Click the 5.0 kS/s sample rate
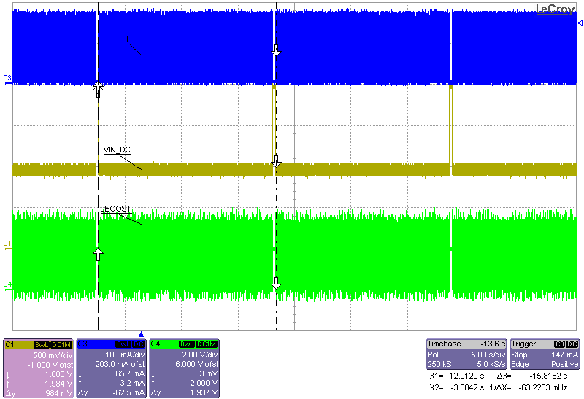 [x=491, y=364]
